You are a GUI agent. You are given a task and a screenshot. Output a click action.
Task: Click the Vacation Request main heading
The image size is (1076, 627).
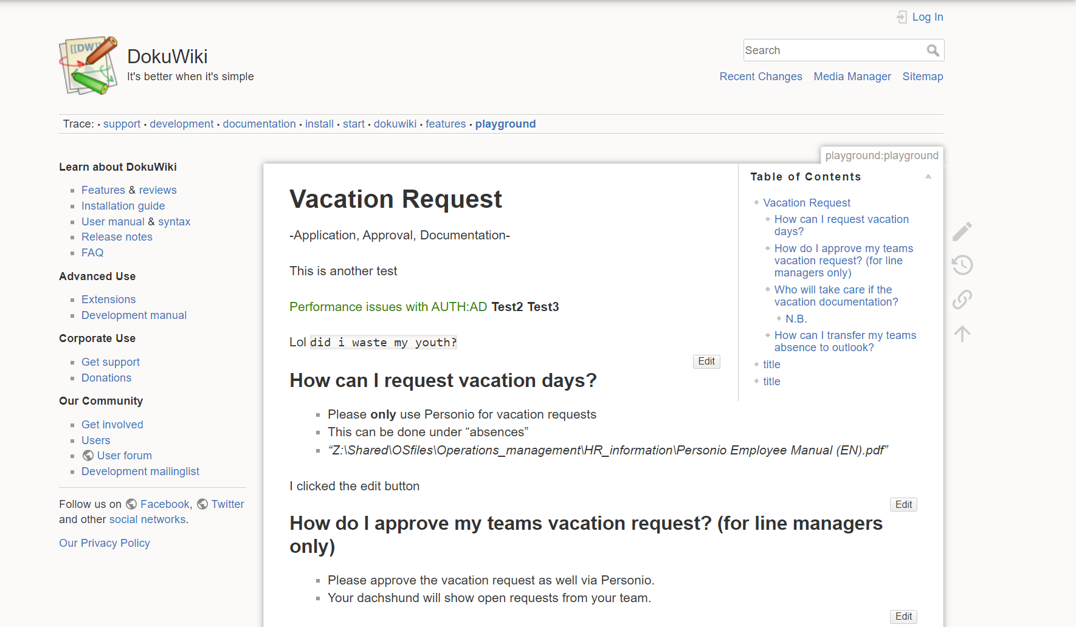396,199
